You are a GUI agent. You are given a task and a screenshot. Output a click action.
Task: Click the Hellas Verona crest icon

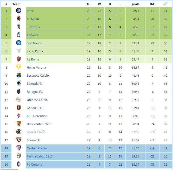coord(19,67)
